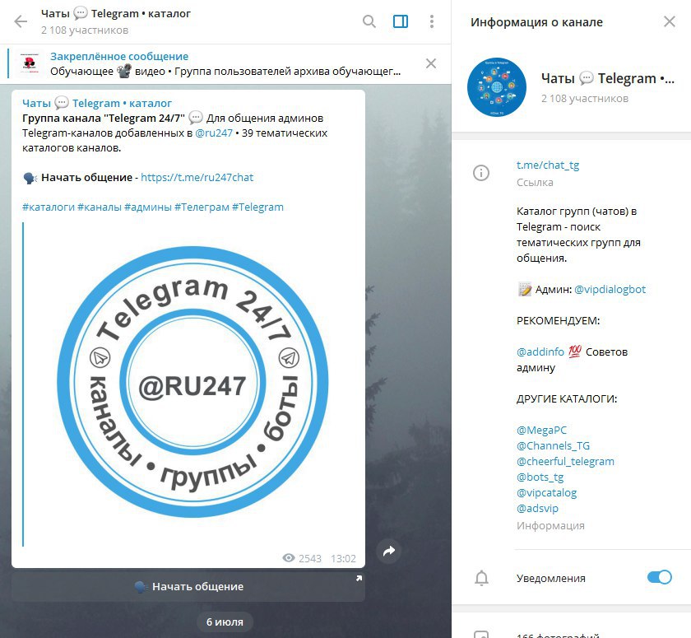Open the @MegaPC catalog link
The image size is (691, 638).
point(541,430)
